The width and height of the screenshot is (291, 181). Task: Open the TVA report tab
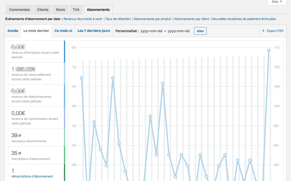point(76,9)
